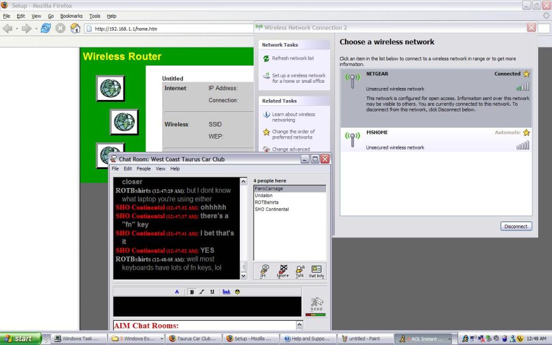Screen dimensions: 552x345
Task: Open font color 'A' tool in chat
Action: tap(177, 292)
